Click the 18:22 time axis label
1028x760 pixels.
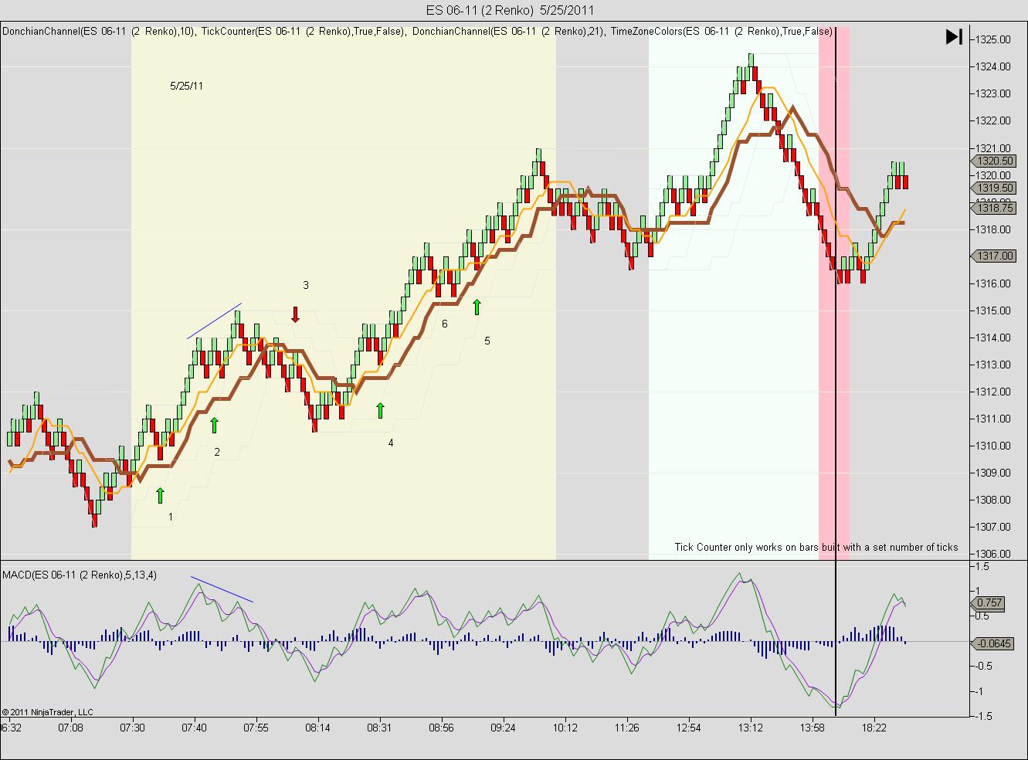pyautogui.click(x=874, y=728)
